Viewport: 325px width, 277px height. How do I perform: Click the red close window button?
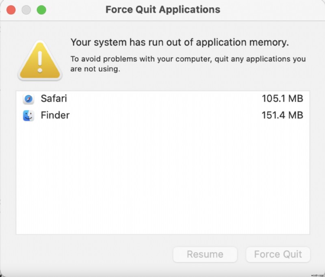11,9
